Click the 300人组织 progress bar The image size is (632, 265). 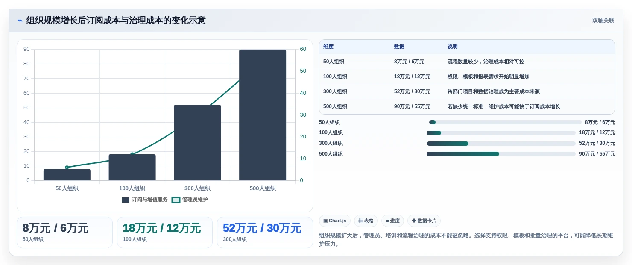point(501,144)
